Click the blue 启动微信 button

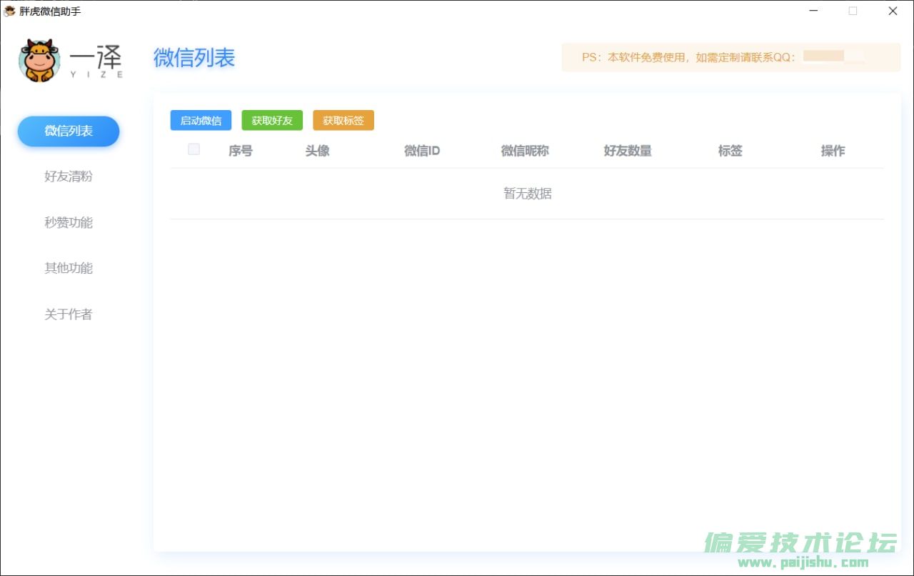(201, 121)
